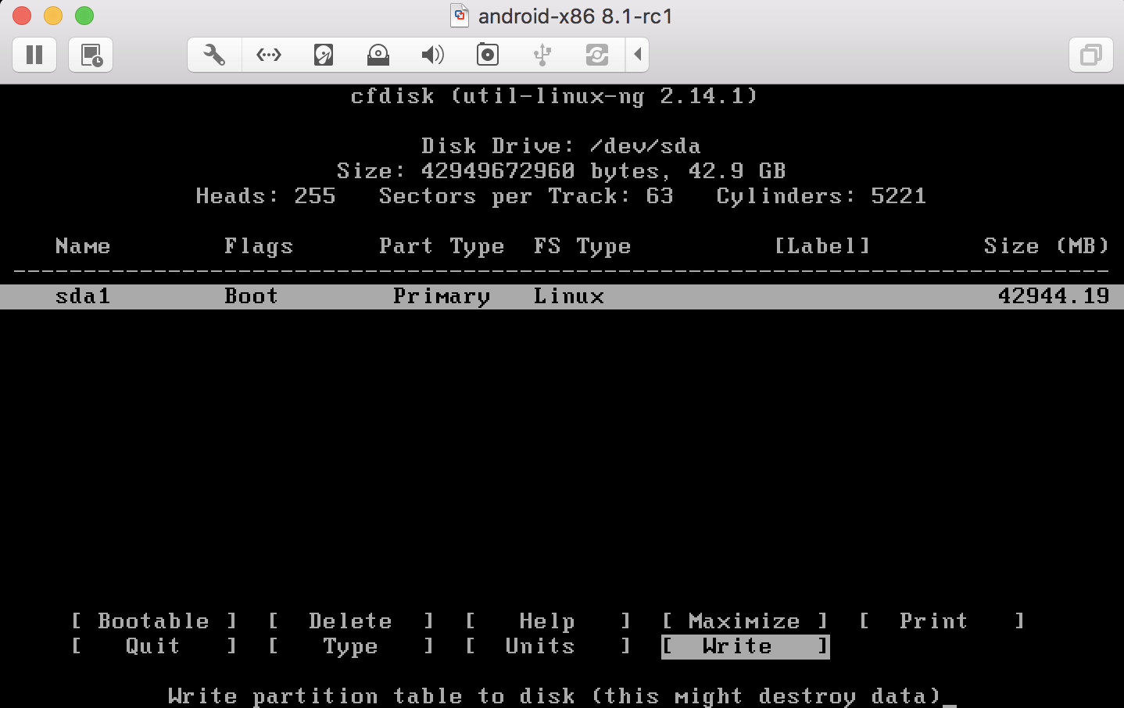Open the virtual hard disk icon
Image resolution: width=1124 pixels, height=708 pixels.
coord(323,55)
